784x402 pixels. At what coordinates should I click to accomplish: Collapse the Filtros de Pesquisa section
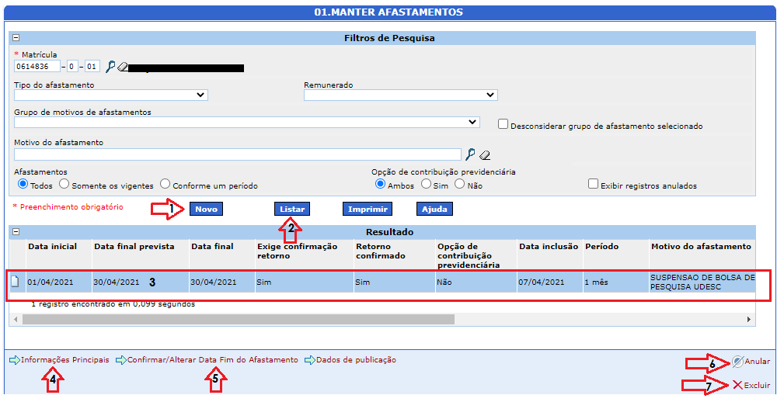click(15, 38)
